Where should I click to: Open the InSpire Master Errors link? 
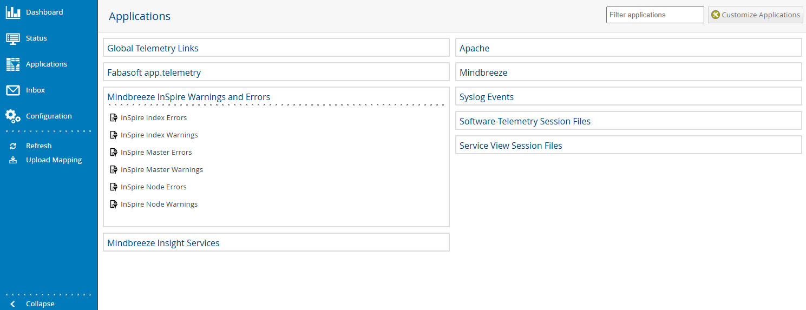point(156,153)
